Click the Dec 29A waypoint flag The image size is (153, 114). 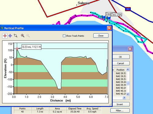point(109,18)
